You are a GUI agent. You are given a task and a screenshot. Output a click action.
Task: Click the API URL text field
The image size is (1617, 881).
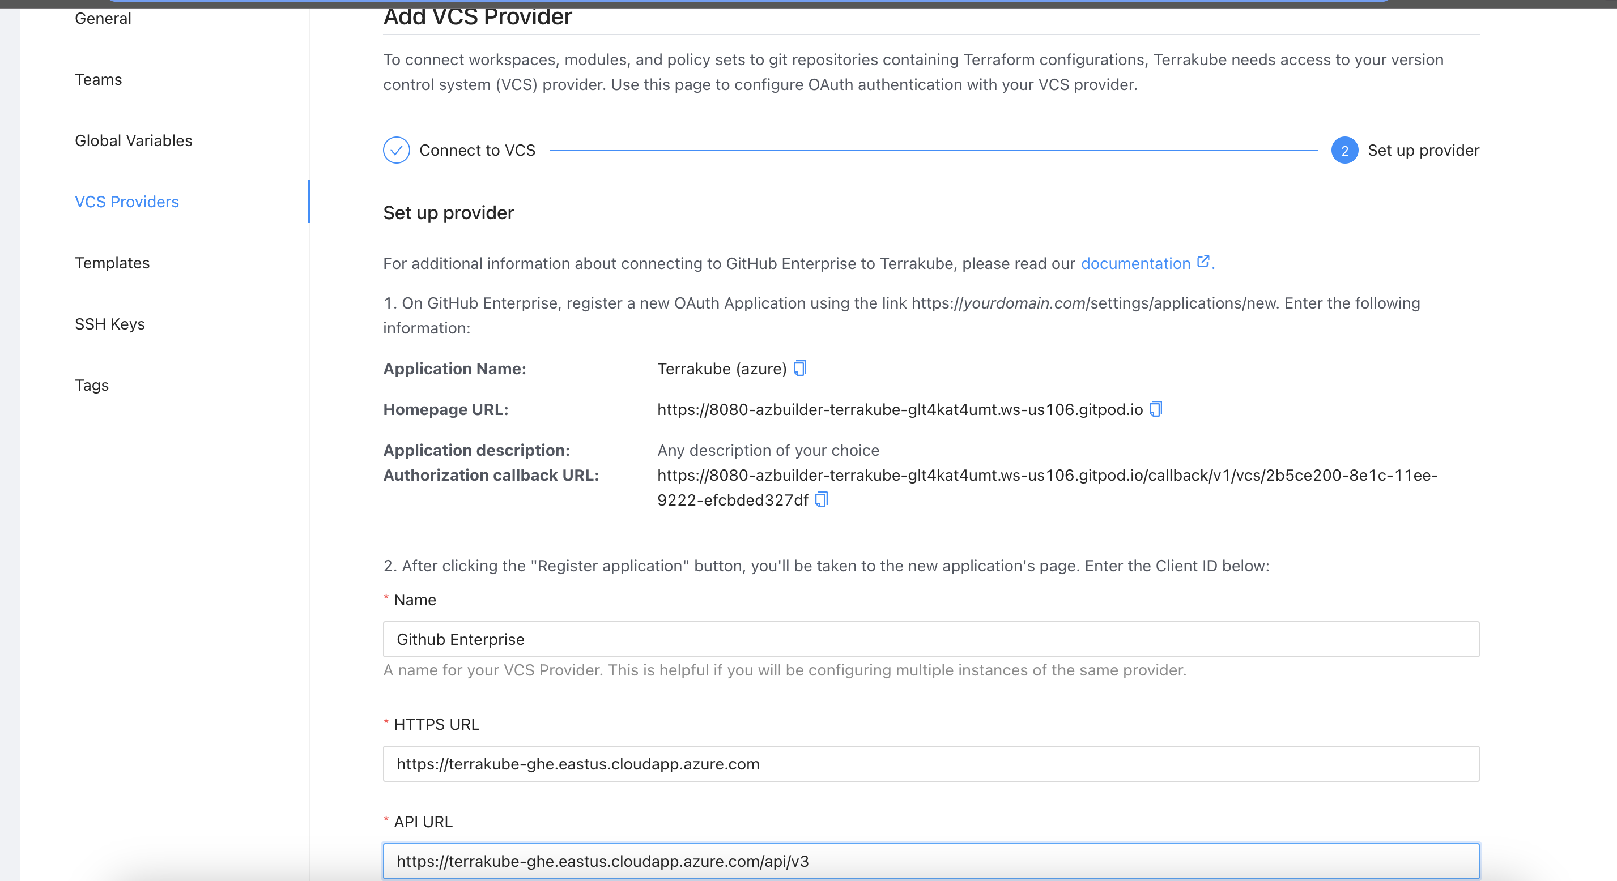931,861
